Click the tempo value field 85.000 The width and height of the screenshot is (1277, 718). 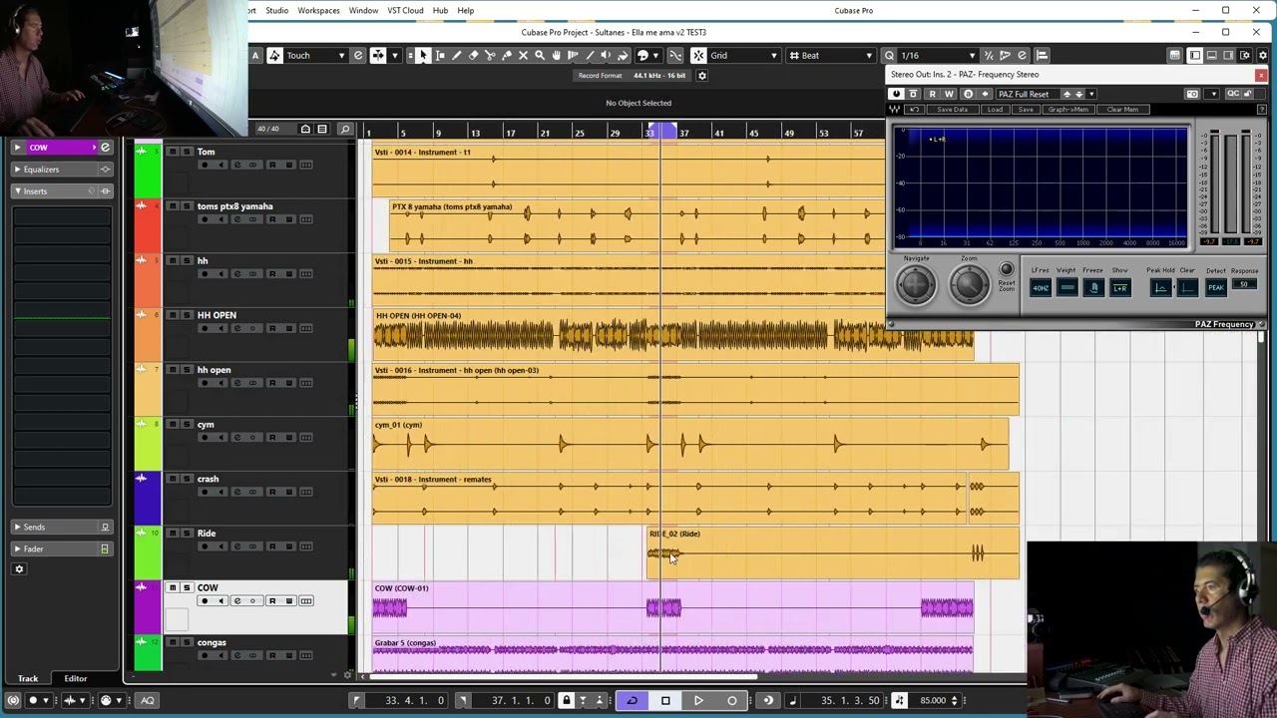click(x=934, y=701)
